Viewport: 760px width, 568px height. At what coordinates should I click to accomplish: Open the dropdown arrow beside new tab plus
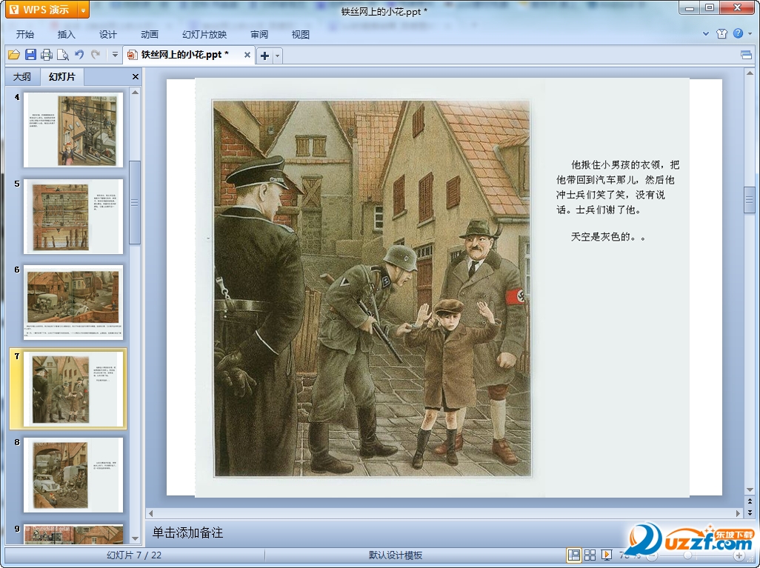tap(278, 56)
